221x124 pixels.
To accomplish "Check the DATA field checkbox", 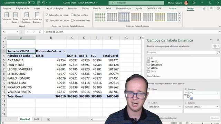I will click(x=148, y=71).
